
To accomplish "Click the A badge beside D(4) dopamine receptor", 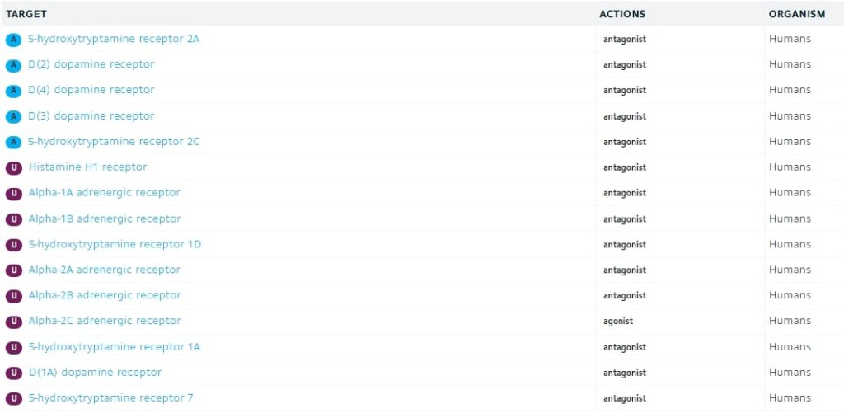I will (13, 91).
